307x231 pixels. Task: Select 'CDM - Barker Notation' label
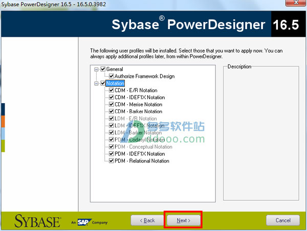tap(139, 111)
